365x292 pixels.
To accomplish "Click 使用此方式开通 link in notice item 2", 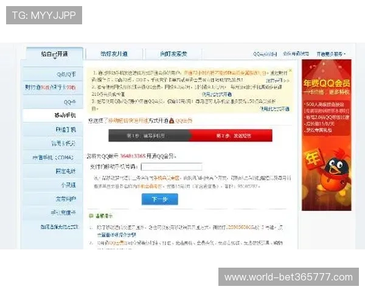I will tap(217, 94).
